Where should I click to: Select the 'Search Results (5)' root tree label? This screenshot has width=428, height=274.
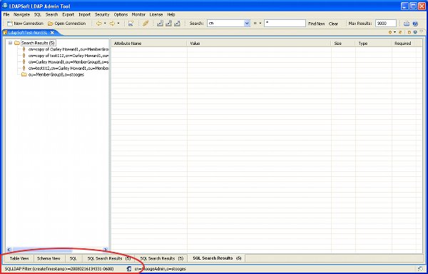[39, 43]
